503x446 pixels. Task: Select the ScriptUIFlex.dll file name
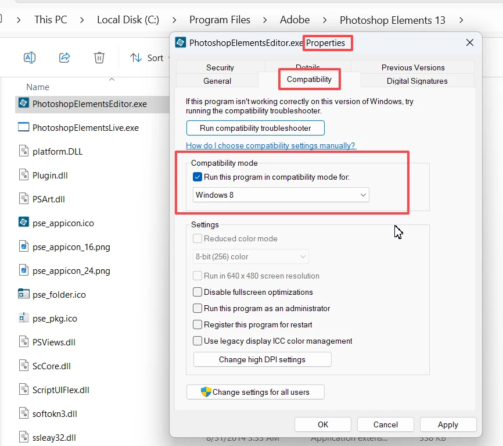click(x=60, y=390)
